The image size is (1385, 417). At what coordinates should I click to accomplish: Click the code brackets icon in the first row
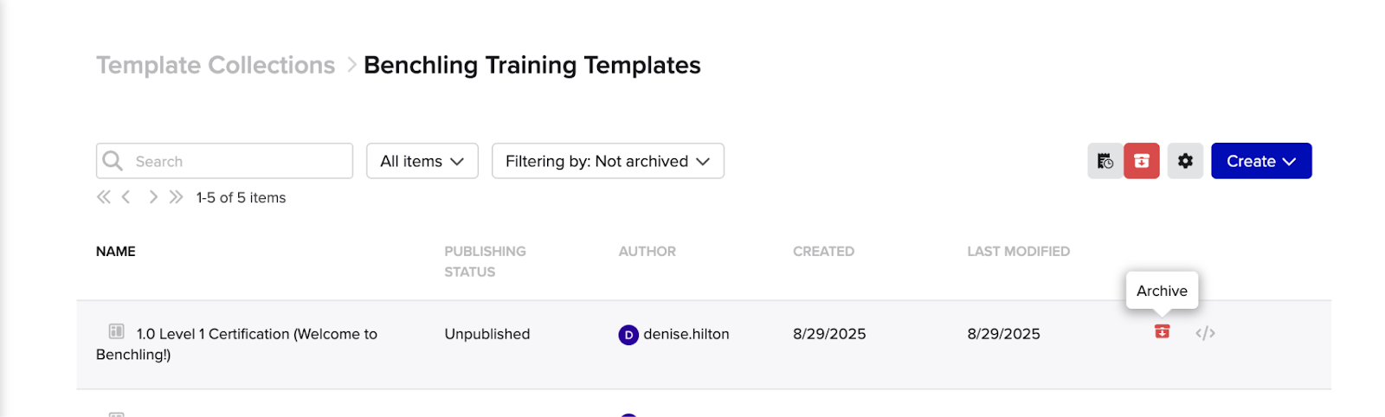coord(1205,333)
